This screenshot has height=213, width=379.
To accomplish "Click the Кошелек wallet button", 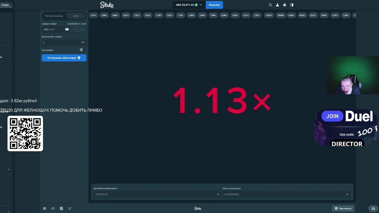I will point(214,5).
